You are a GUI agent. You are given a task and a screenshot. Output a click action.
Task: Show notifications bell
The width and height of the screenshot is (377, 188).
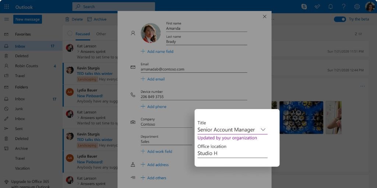[331, 7]
